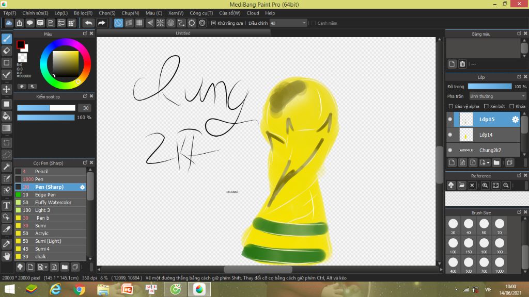Select the Hand tool
This screenshot has width=529, height=297.
click(x=6, y=256)
